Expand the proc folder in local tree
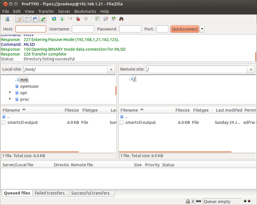Viewport: 257px width, 205px height. point(10,99)
